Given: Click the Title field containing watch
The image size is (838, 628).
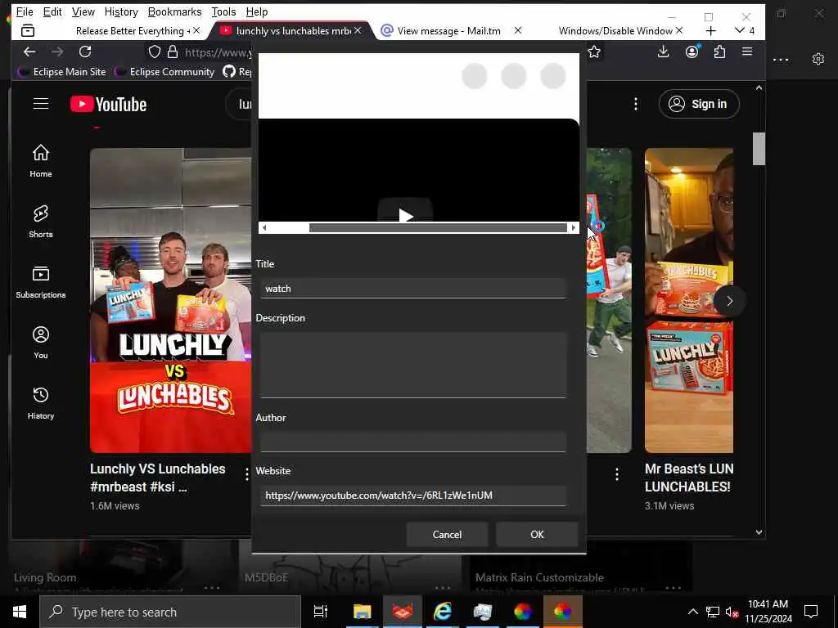Looking at the screenshot, I should coord(413,289).
